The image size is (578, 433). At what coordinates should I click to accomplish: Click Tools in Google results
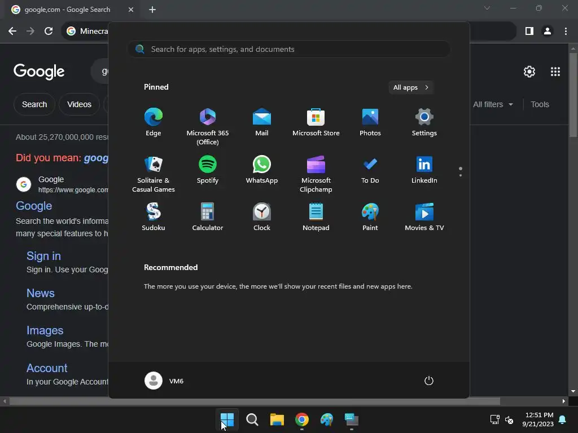540,104
